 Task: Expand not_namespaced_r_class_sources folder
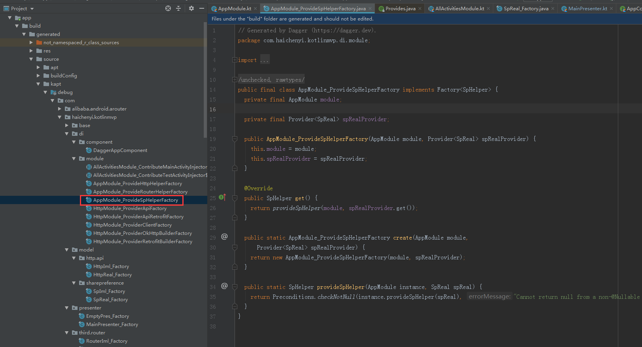coord(31,43)
